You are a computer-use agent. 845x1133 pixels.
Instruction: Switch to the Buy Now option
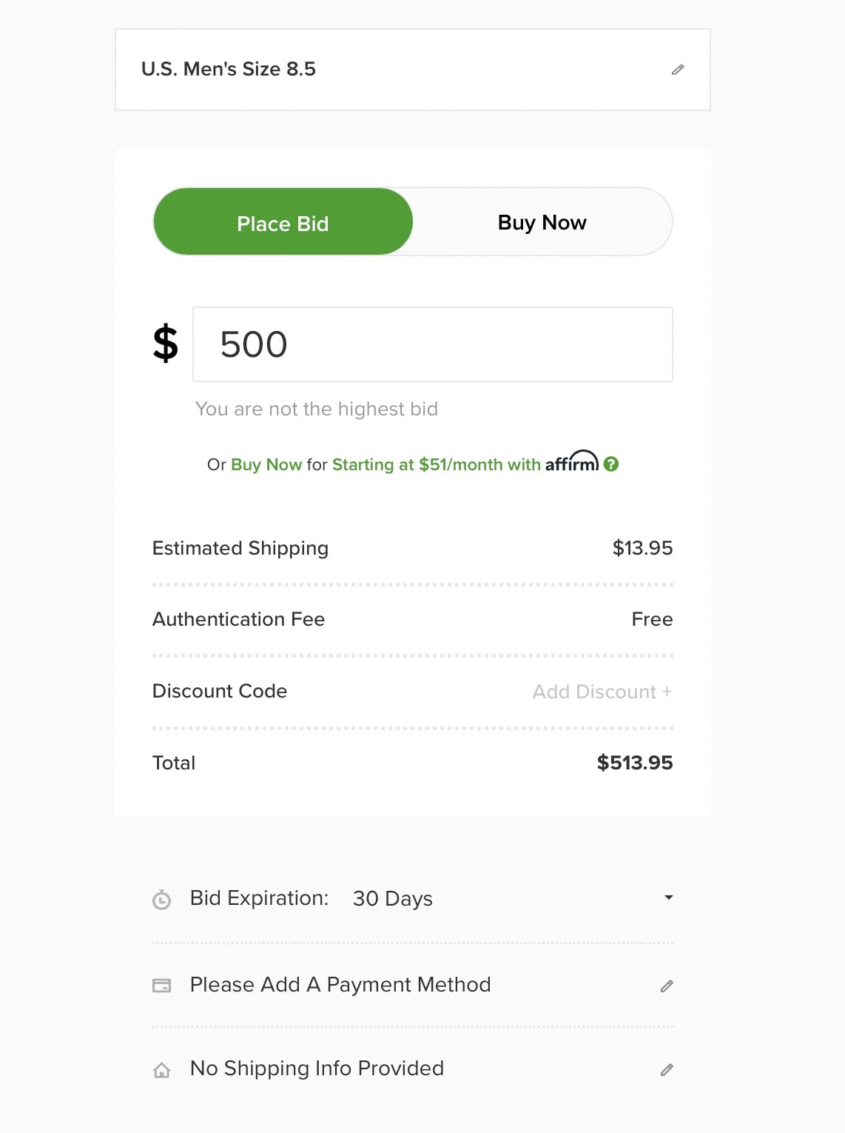542,222
